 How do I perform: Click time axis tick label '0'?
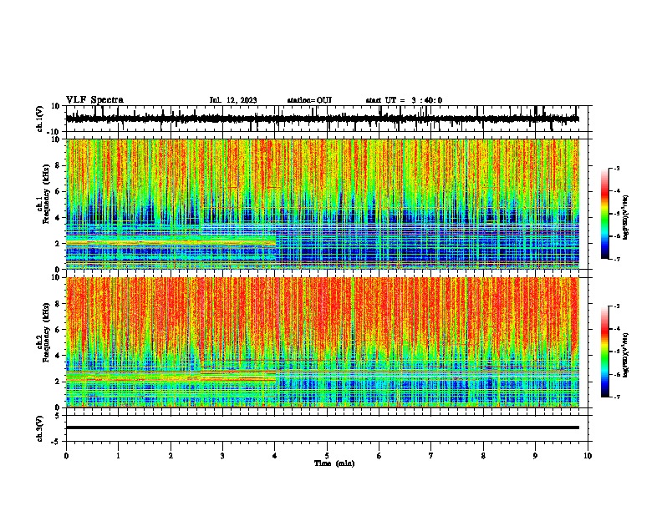66,456
